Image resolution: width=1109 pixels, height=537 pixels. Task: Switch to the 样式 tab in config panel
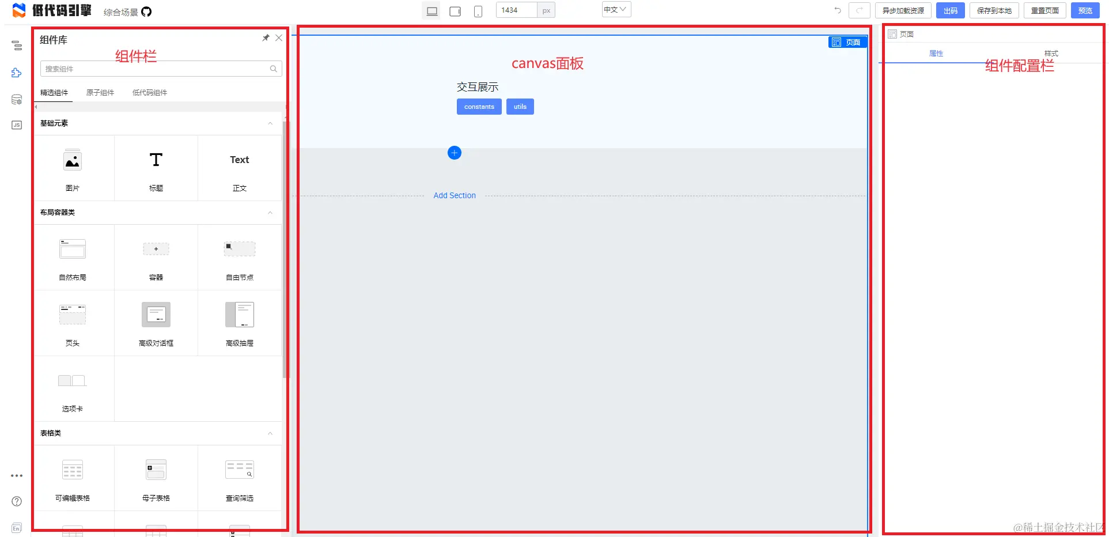click(1050, 53)
